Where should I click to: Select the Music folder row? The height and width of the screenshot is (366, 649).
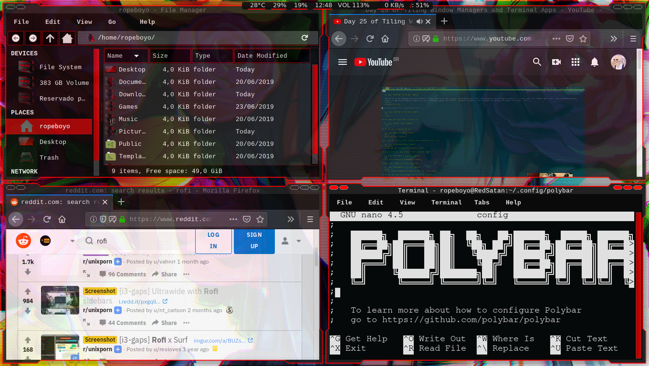[208, 119]
